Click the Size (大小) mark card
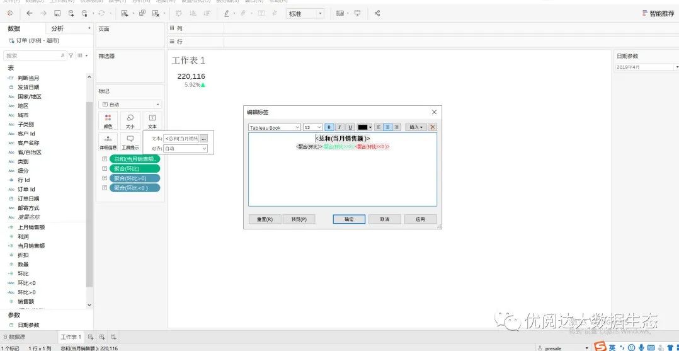 coord(130,121)
